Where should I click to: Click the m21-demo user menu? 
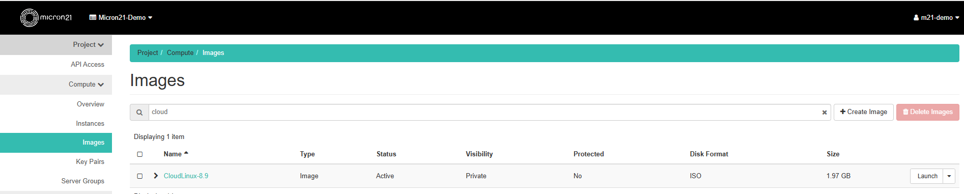[x=936, y=17]
